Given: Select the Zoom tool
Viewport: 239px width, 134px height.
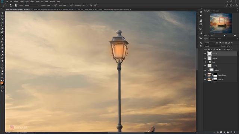Looking at the screenshot, I should (x=2, y=74).
